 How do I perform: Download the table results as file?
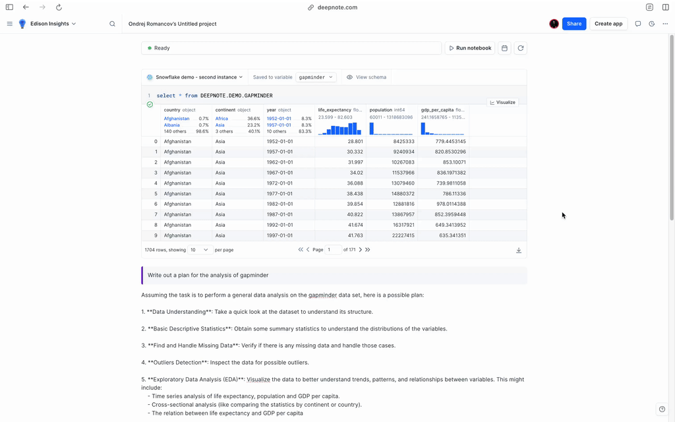(x=519, y=250)
